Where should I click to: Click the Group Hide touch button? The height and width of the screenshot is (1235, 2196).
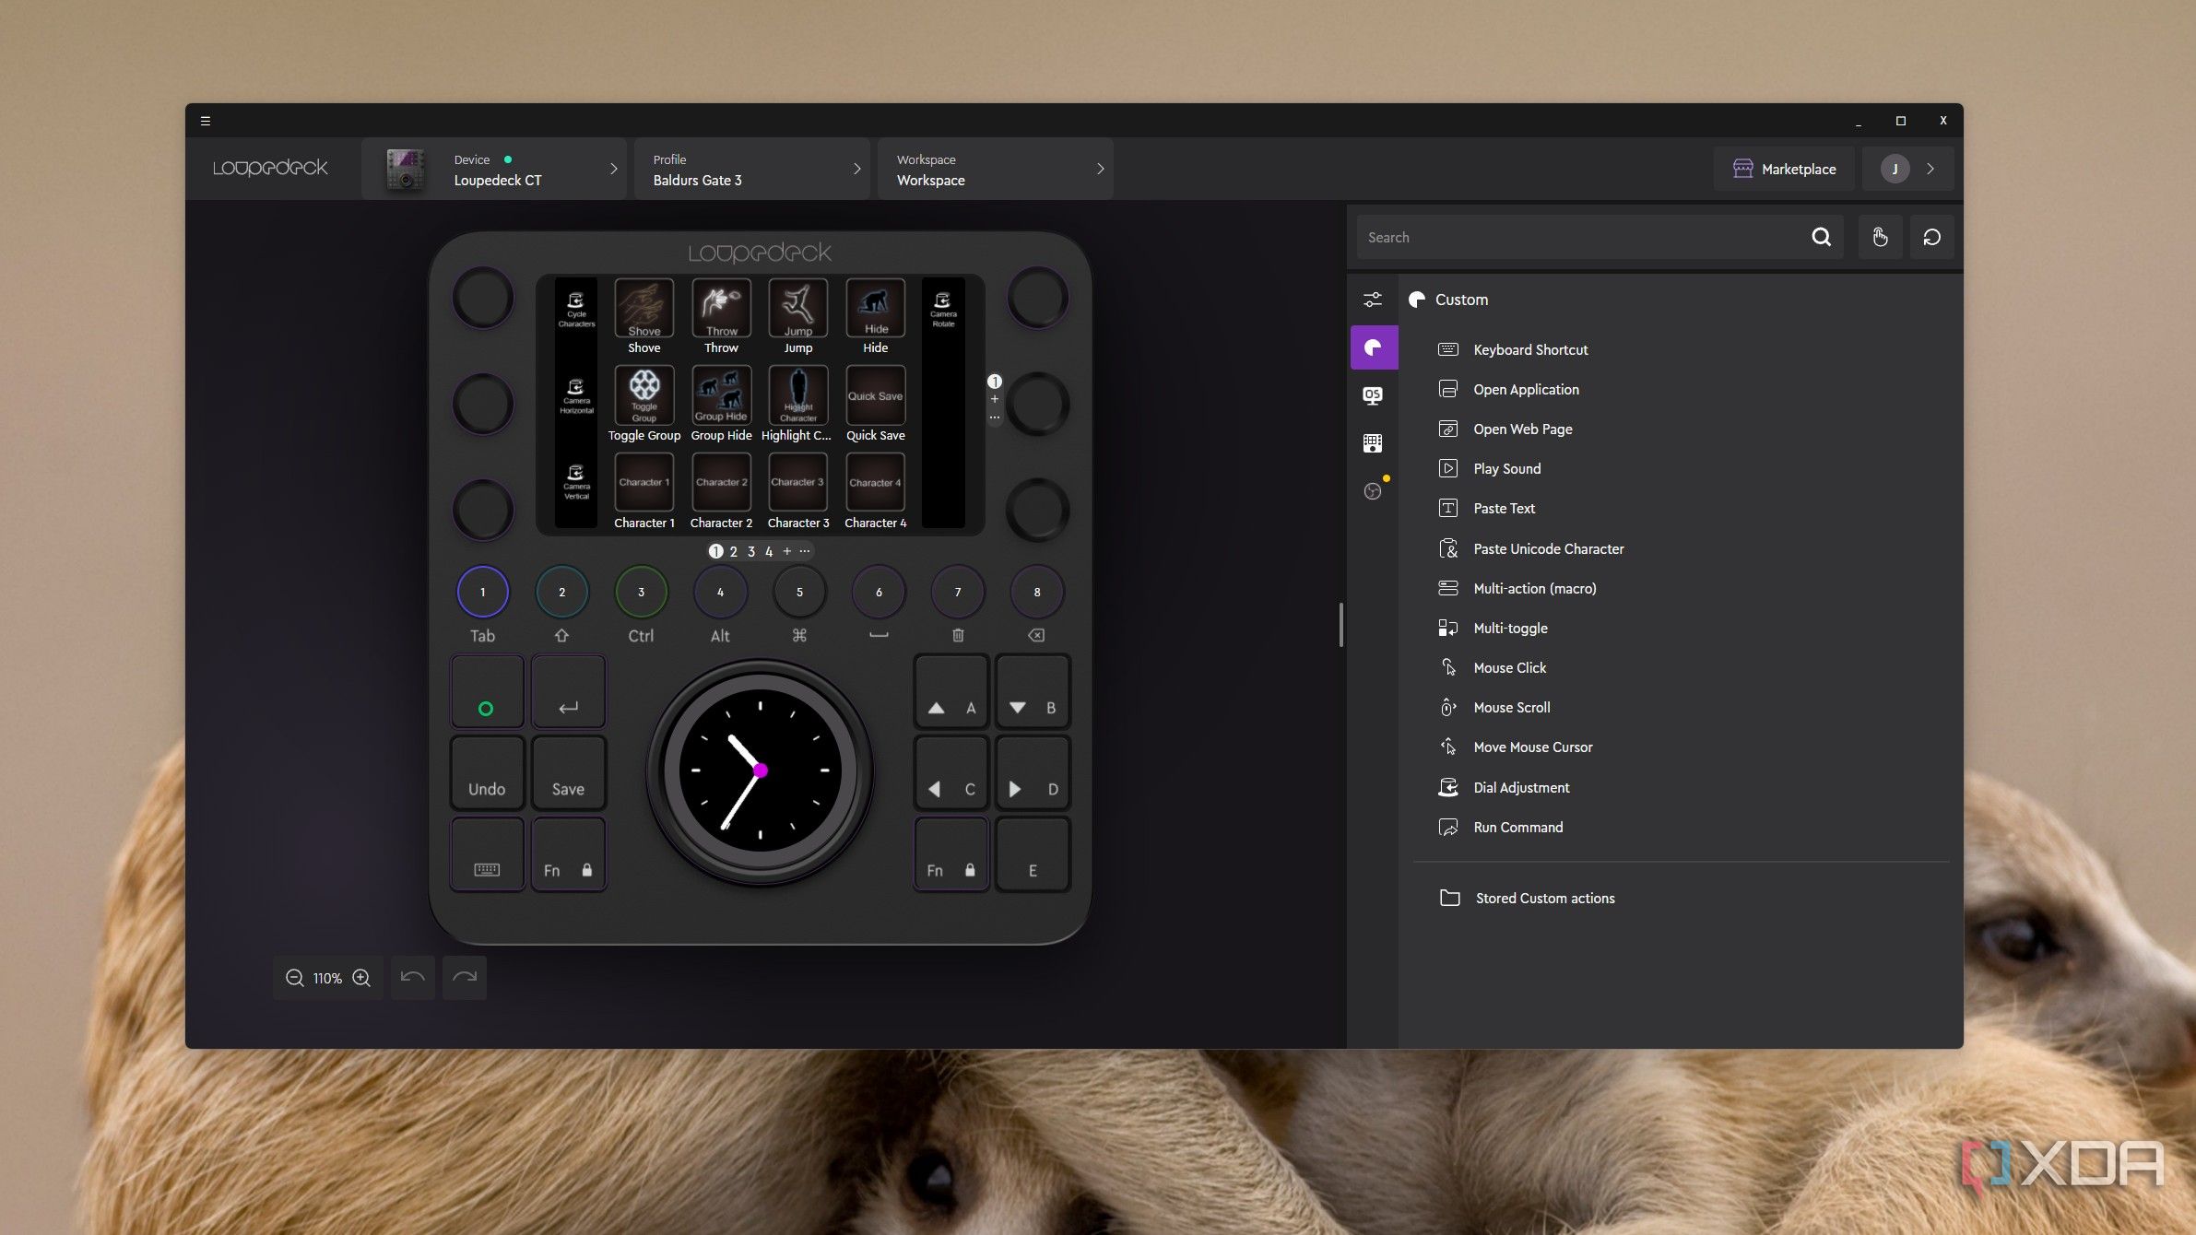(721, 395)
